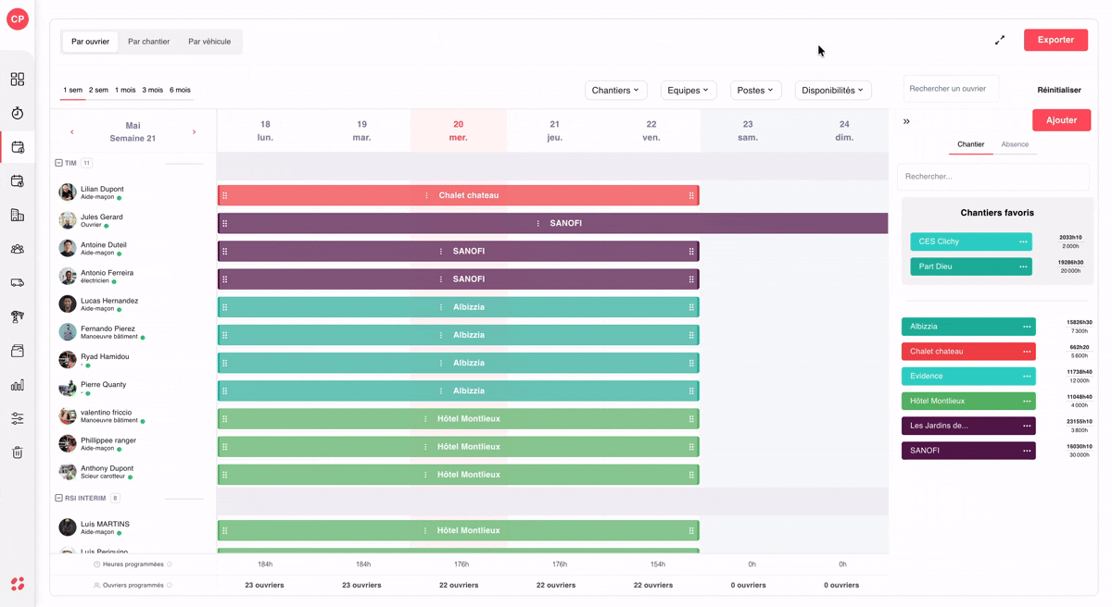The height and width of the screenshot is (607, 1112).
Task: Open the stopwatch time tracking icon
Action: (x=18, y=113)
